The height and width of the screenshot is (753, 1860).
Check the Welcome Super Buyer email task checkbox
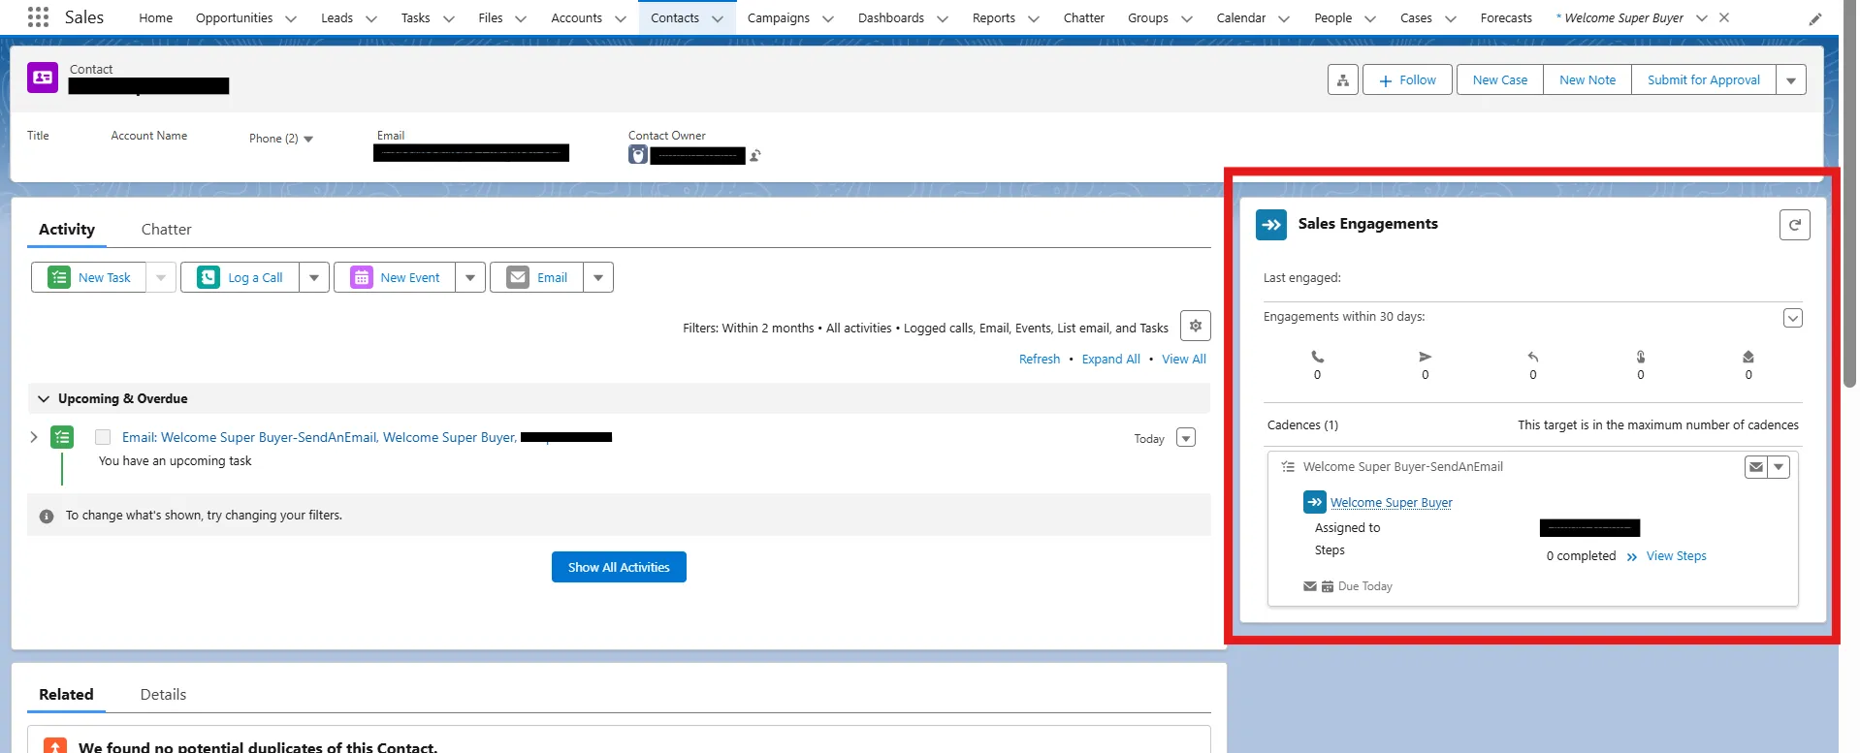pyautogui.click(x=103, y=438)
